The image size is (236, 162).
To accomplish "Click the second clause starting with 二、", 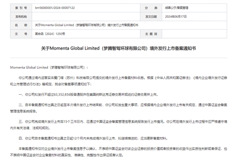I will click(x=118, y=108).
